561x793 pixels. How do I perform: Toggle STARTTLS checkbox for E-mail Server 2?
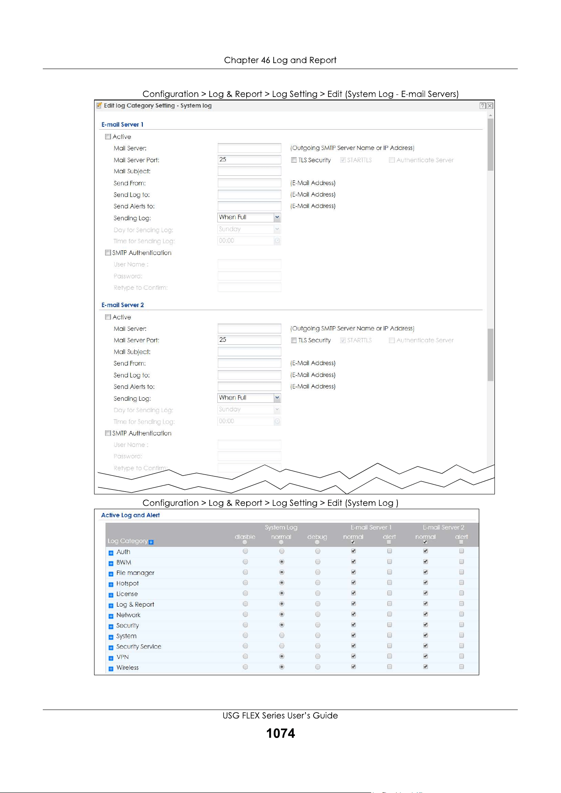pos(343,341)
